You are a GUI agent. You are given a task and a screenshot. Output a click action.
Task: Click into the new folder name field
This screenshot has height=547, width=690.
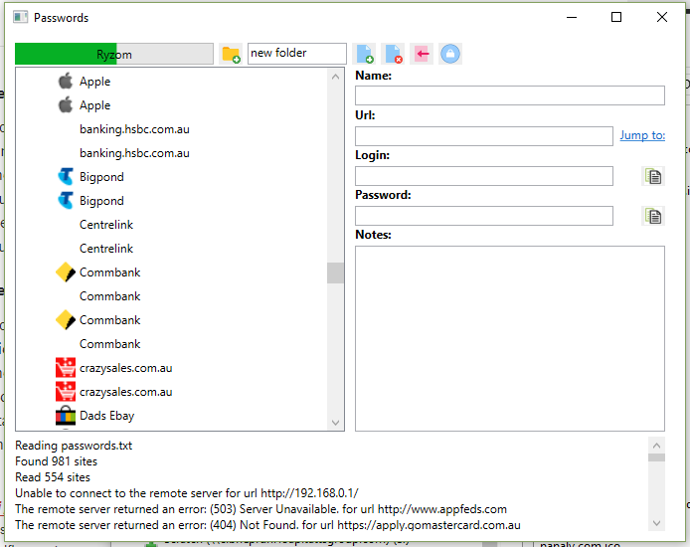click(x=297, y=54)
